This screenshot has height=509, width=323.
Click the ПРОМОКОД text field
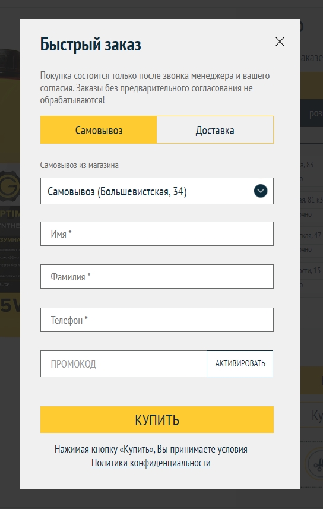pyautogui.click(x=123, y=363)
